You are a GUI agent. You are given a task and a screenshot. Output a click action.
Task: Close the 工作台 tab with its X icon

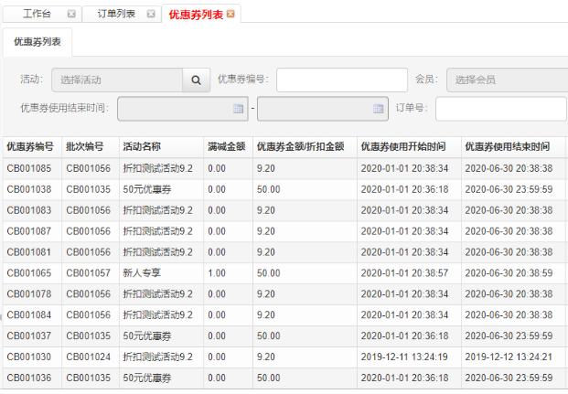click(x=71, y=14)
